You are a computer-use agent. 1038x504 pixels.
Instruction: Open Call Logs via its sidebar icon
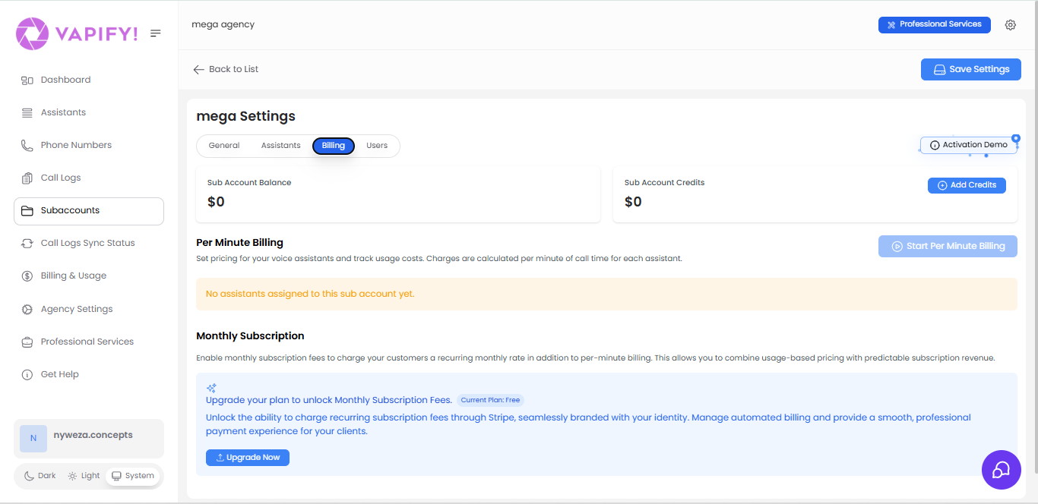pyautogui.click(x=28, y=177)
